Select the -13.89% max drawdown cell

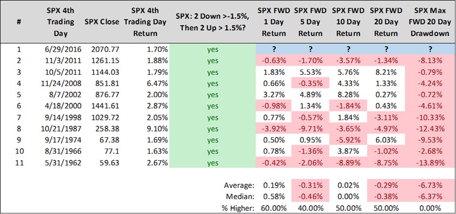click(430, 163)
